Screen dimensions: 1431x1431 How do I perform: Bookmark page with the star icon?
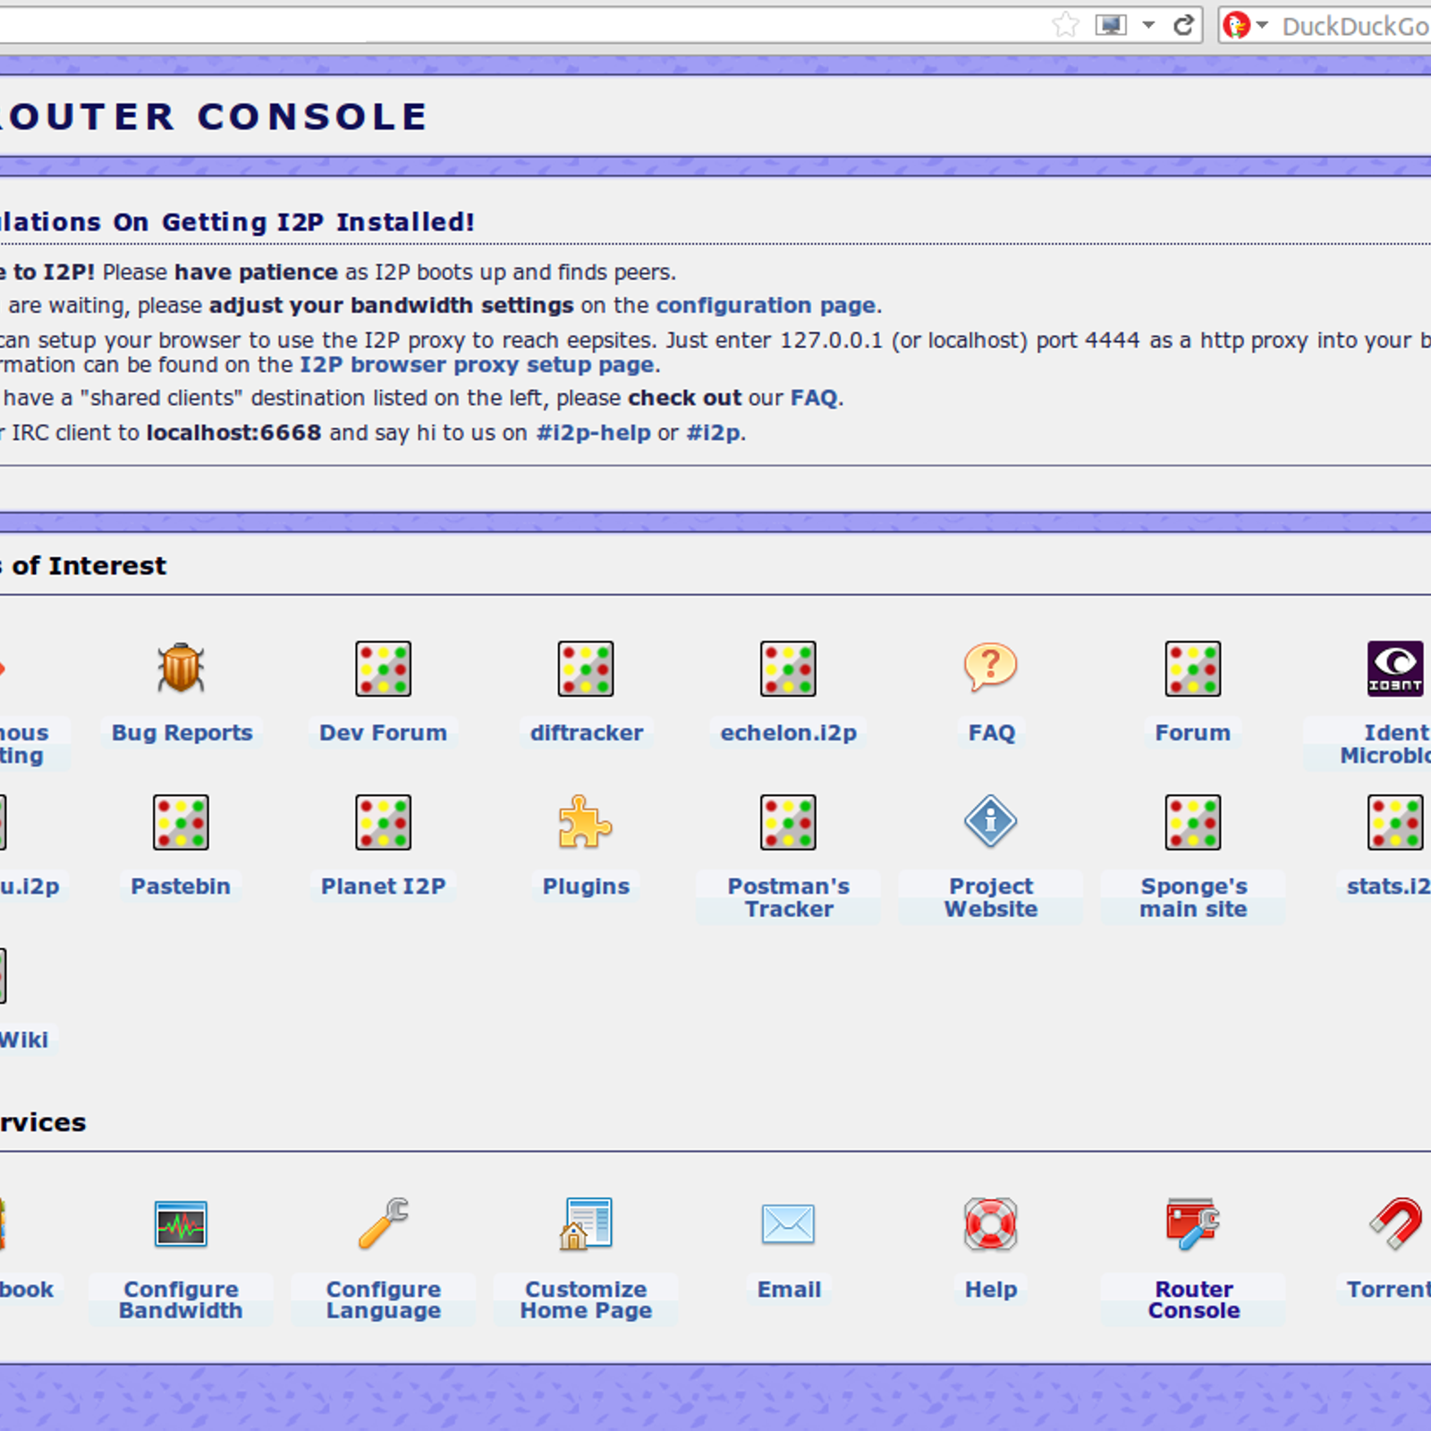1065,25
